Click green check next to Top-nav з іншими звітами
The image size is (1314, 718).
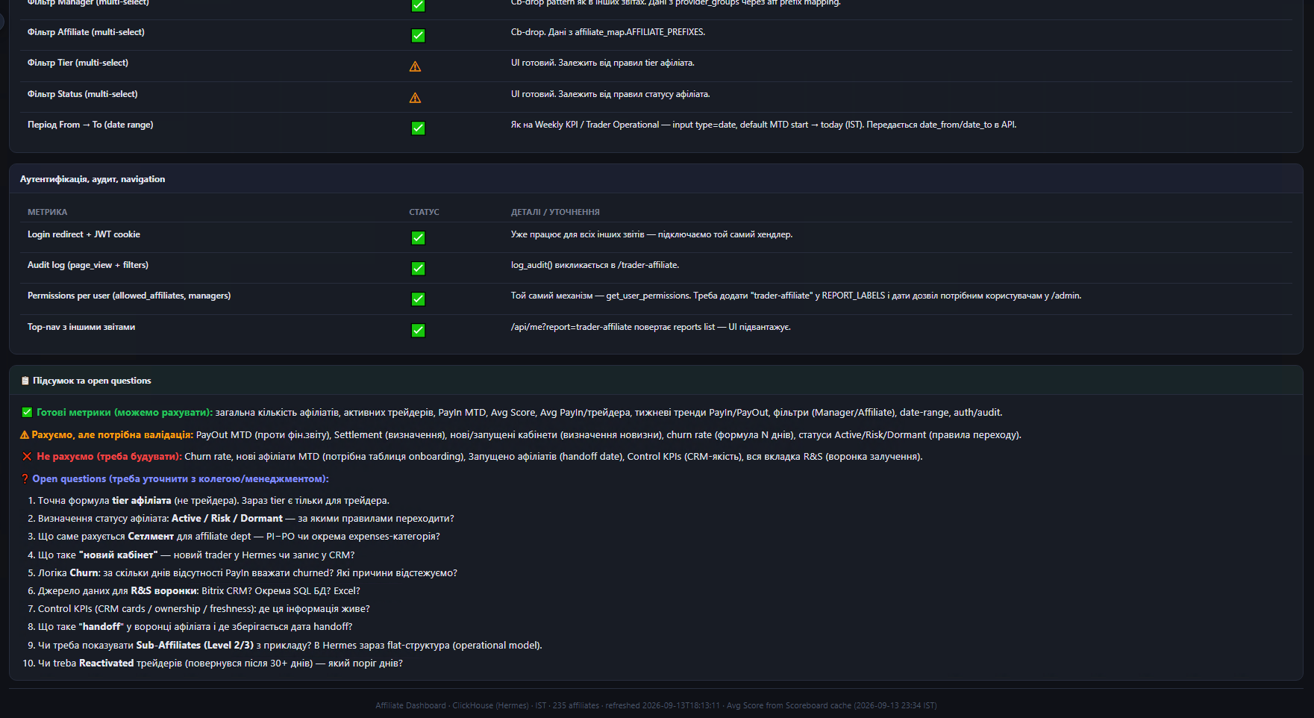coord(418,330)
